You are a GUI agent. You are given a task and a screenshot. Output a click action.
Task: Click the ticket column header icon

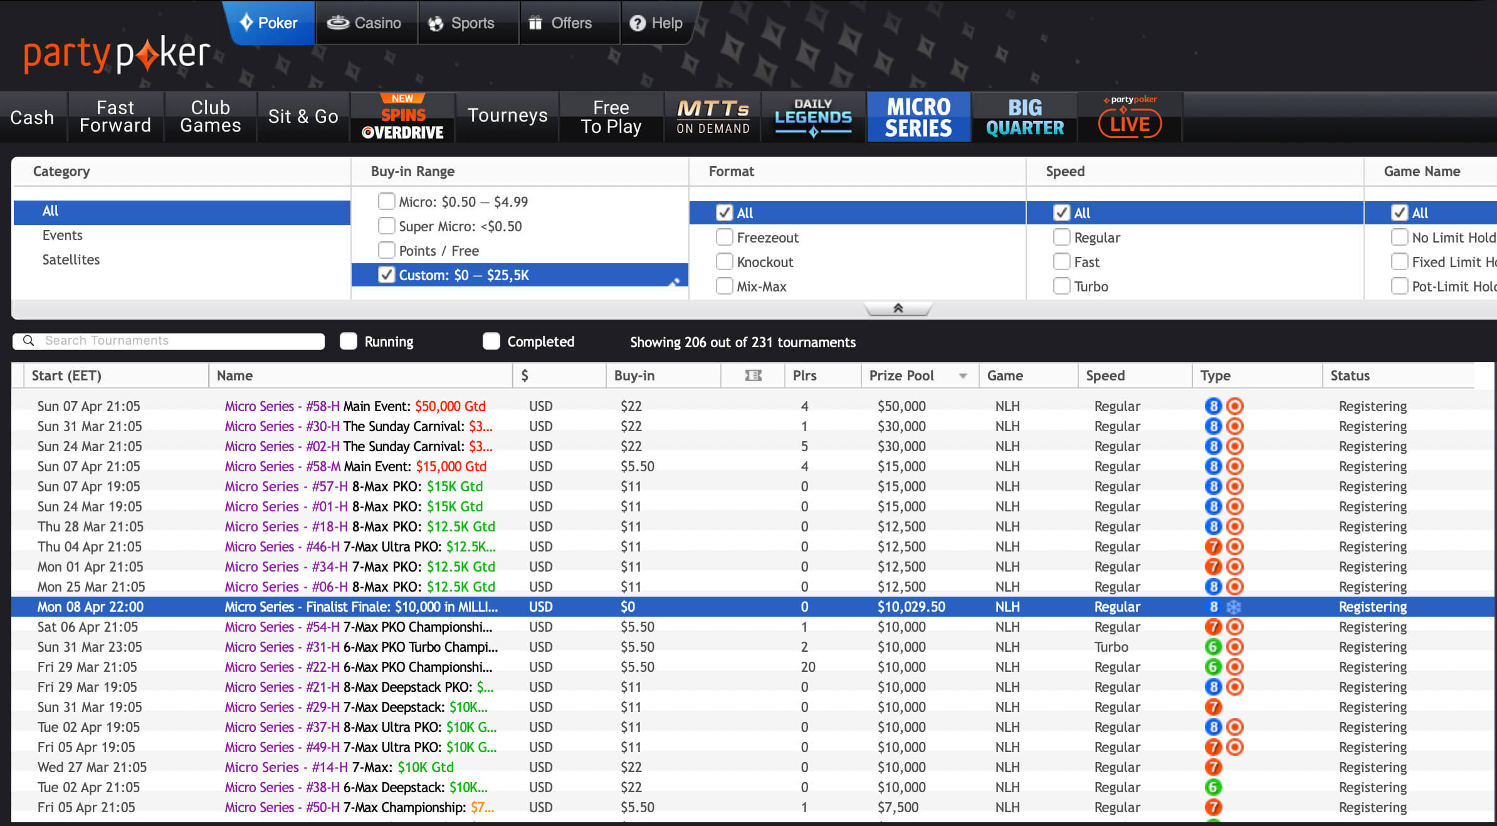point(753,375)
